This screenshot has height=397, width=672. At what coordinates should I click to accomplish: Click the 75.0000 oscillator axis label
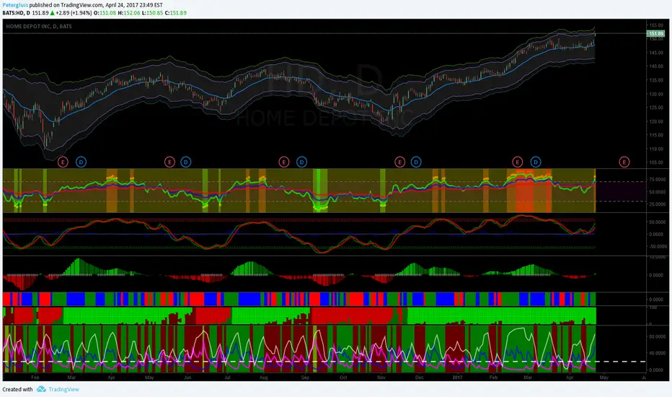657,180
